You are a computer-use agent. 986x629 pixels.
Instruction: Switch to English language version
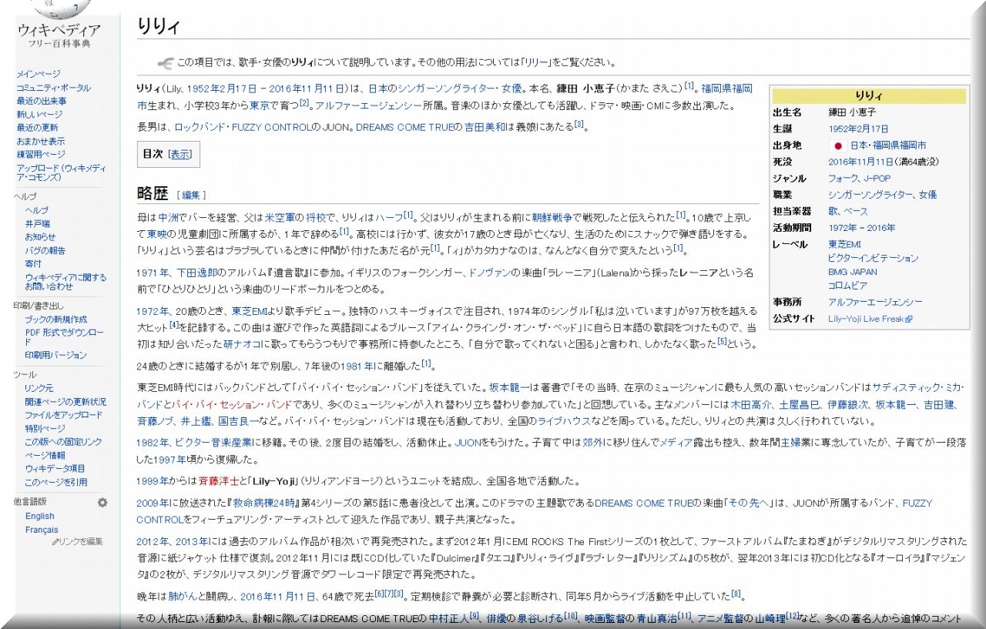click(x=40, y=516)
